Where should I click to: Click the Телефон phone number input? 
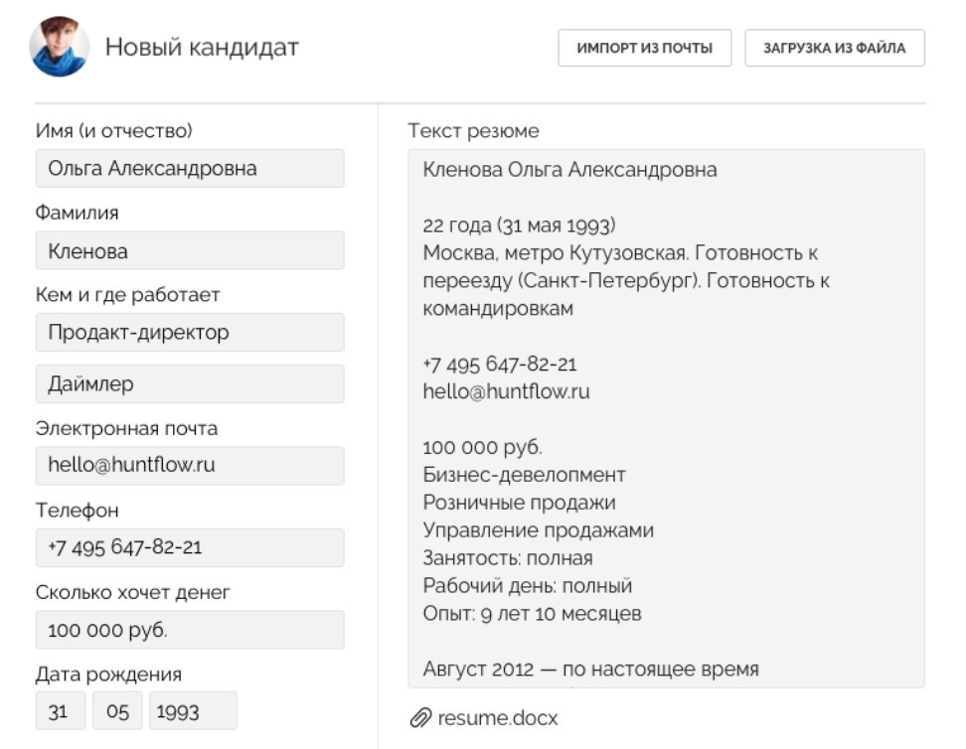point(190,547)
